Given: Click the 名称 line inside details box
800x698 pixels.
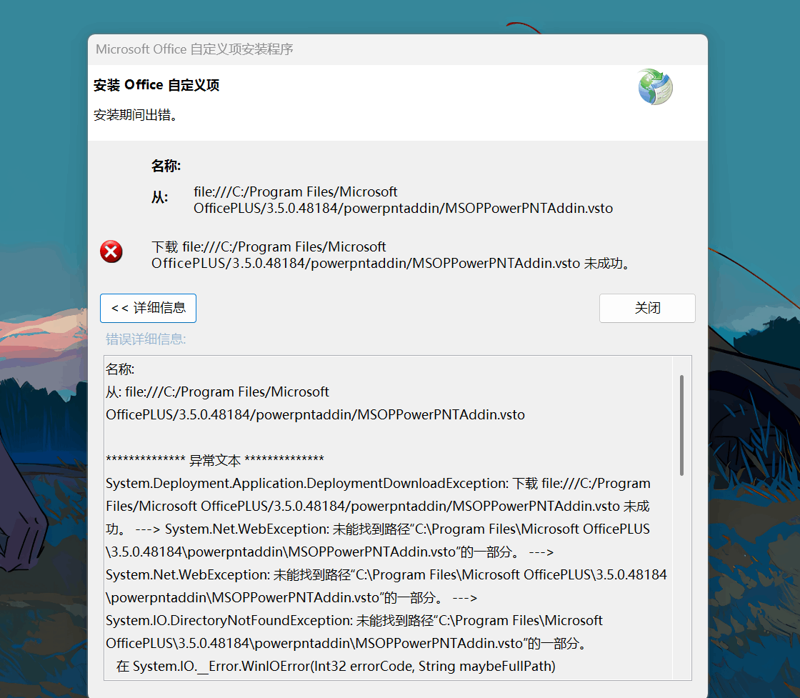Looking at the screenshot, I should (120, 369).
